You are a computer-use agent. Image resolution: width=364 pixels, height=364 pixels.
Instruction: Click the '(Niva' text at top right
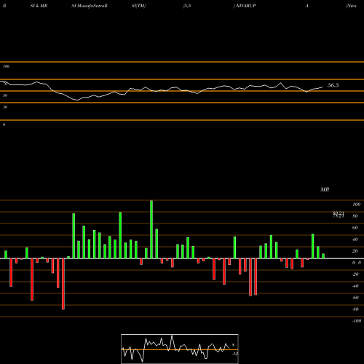coord(351,6)
